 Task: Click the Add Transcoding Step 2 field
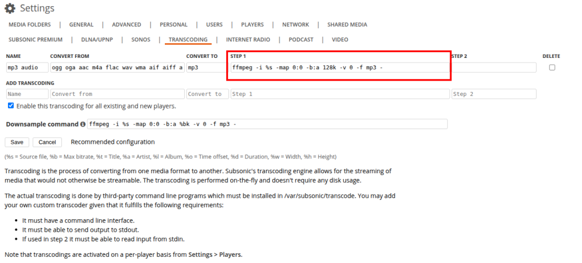[x=494, y=94]
